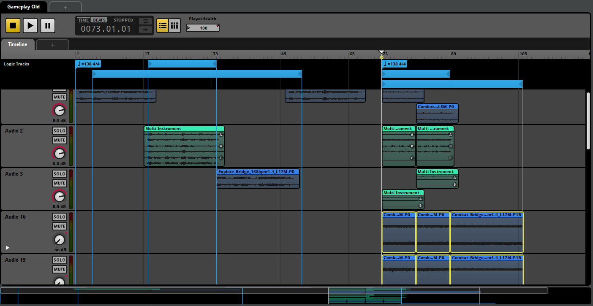This screenshot has height=306, width=593.
Task: Select the Multi...ument clip on Audio 2
Action: (399, 146)
